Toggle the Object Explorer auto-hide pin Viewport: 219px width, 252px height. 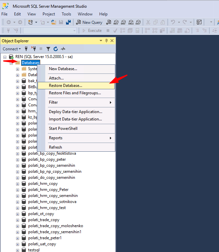(x=106, y=41)
